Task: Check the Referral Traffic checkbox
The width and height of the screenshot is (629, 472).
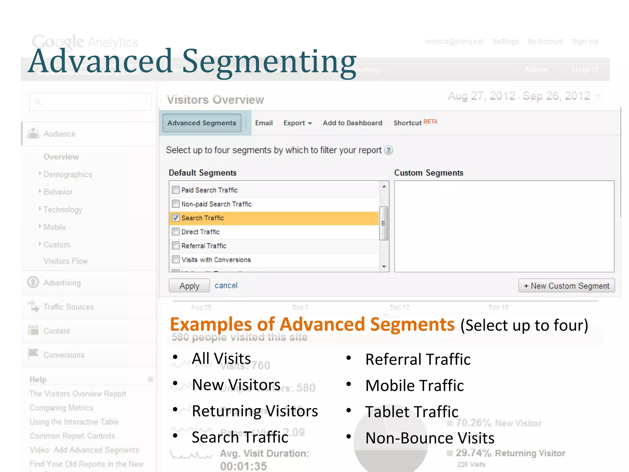Action: (176, 246)
